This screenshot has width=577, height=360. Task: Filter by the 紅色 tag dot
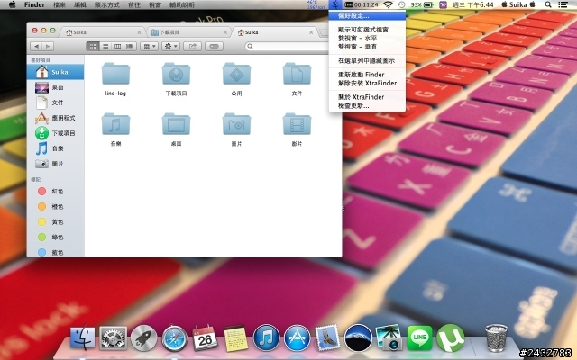42,191
